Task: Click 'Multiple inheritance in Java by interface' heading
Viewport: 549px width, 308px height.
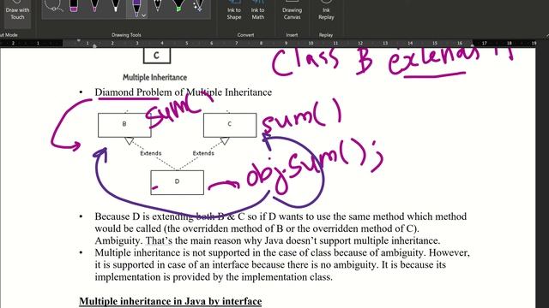Action: coord(170,301)
